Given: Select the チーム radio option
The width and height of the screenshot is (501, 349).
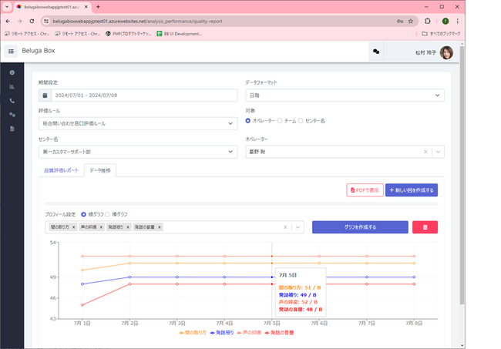Looking at the screenshot, I should [280, 121].
